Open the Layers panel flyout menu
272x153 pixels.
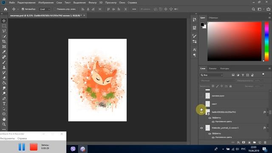pos(269,68)
